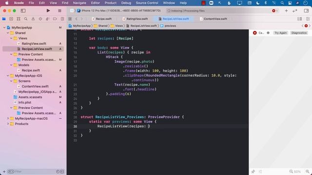The height and width of the screenshot is (175, 312).
Task: Zoom out of the preview canvas
Action: click(291, 172)
